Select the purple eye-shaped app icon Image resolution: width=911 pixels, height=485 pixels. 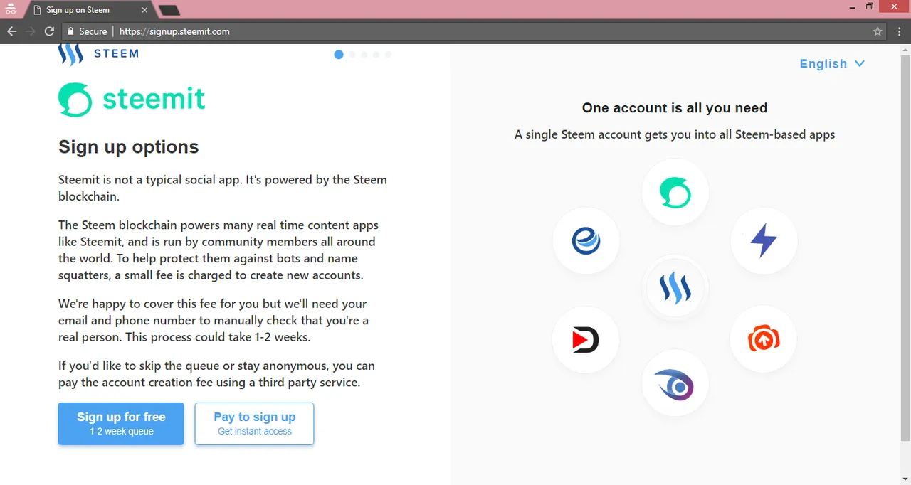675,384
